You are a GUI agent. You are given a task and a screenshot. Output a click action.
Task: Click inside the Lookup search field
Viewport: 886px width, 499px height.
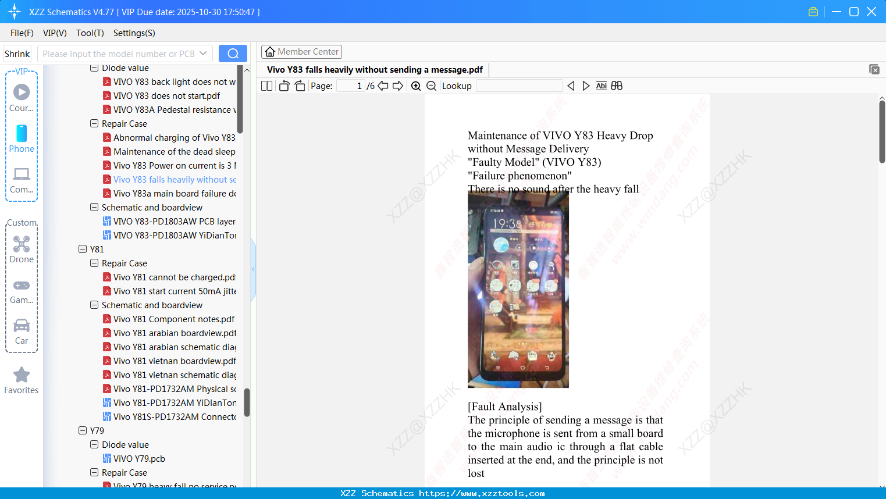click(519, 85)
